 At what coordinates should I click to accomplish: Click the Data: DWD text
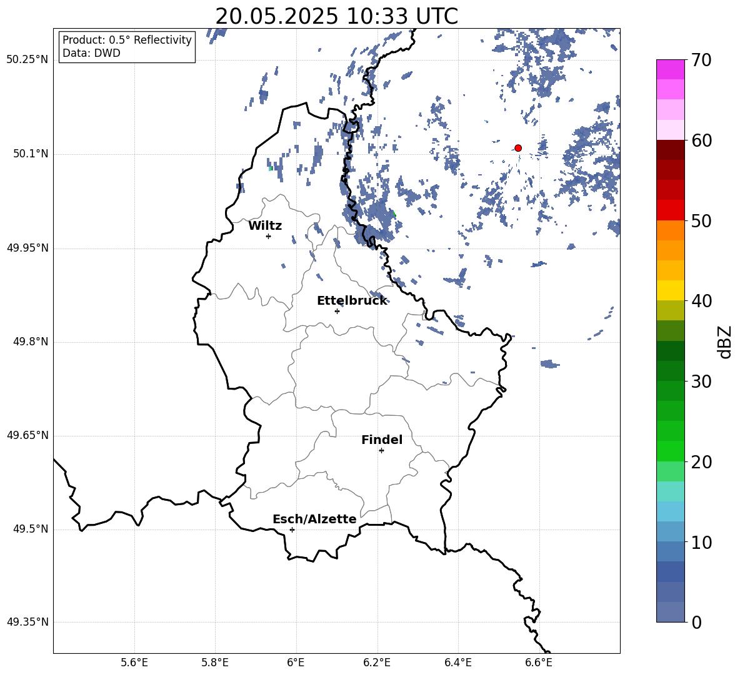(91, 53)
